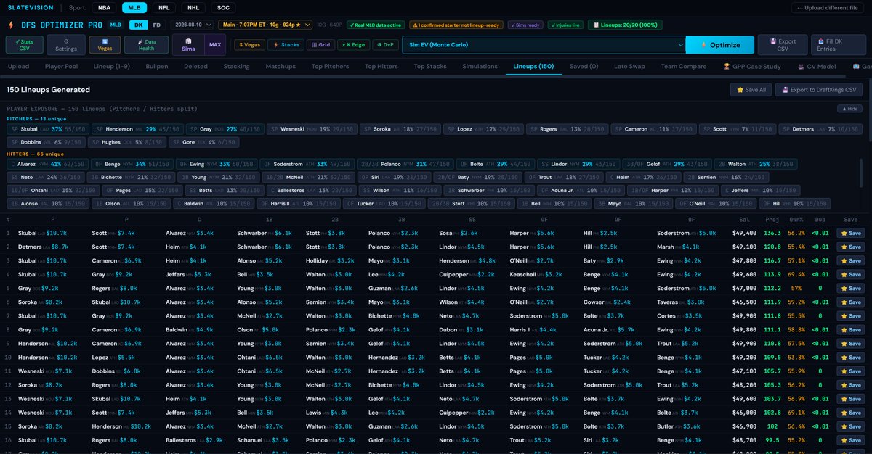Click the MLB tag beside DFS Optimizer Pro
Image resolution: width=872 pixels, height=454 pixels.
click(x=116, y=25)
